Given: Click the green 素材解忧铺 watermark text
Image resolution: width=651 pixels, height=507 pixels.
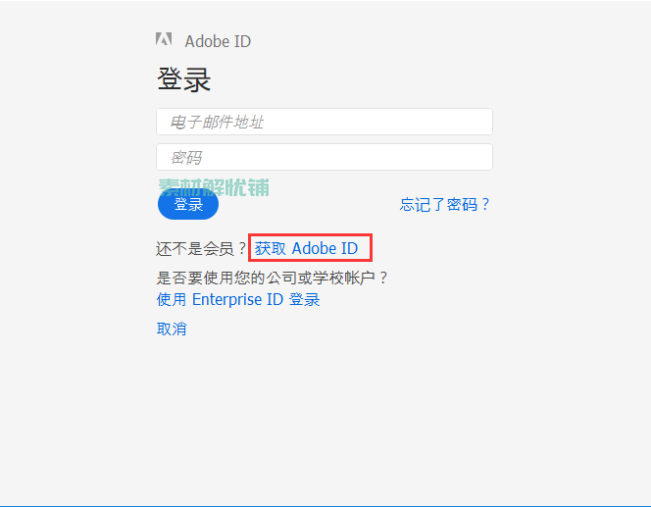Looking at the screenshot, I should coord(214,187).
